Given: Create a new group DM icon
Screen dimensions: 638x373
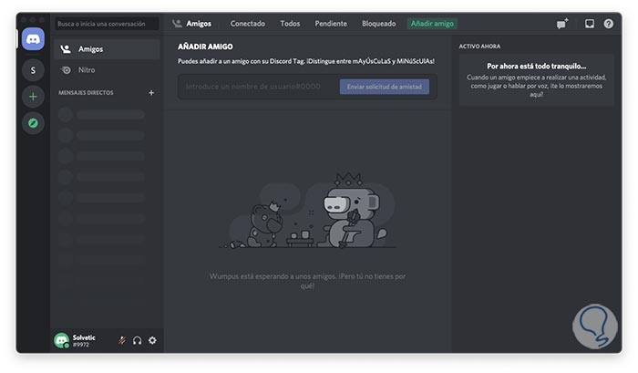Looking at the screenshot, I should tap(562, 24).
